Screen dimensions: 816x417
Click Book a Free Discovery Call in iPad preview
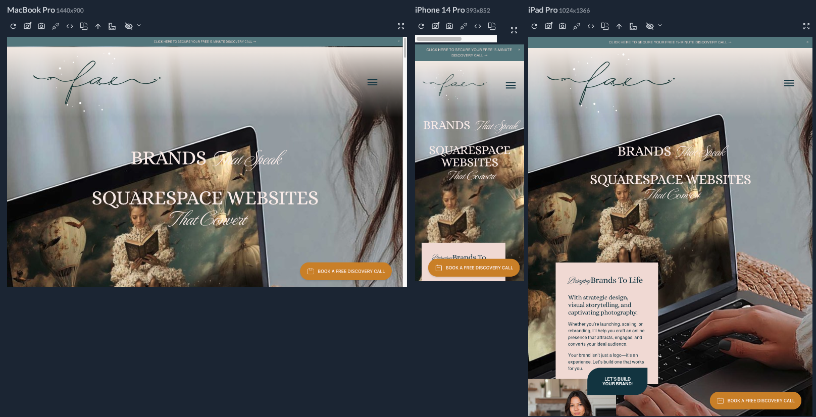(755, 400)
